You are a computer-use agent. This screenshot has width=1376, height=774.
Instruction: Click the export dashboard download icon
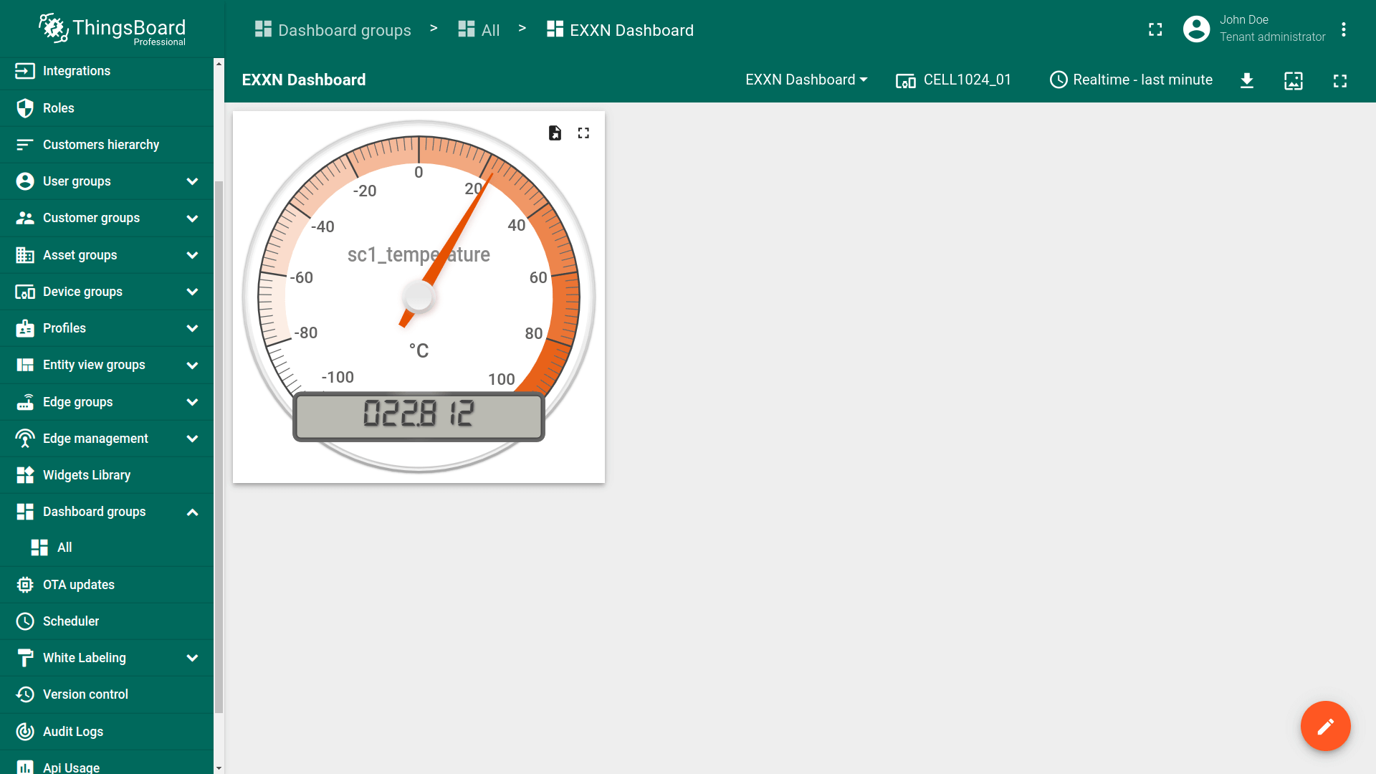(1247, 80)
